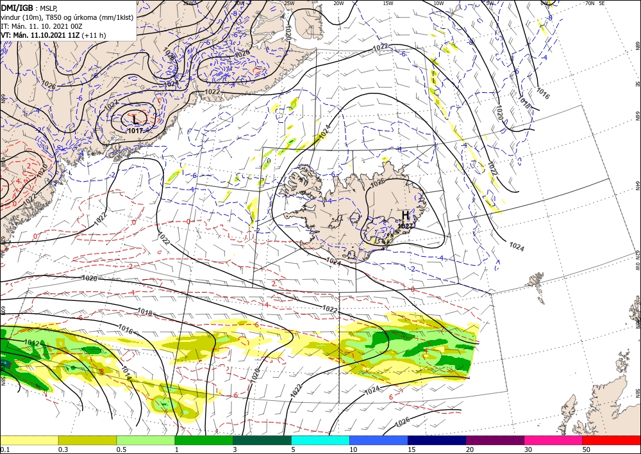
Task: Click the '15W' longitude label
Action: pyautogui.click(x=388, y=3)
